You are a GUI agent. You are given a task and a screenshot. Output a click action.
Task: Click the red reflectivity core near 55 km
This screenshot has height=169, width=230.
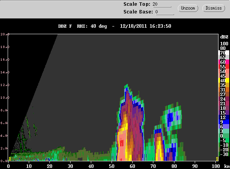(122, 143)
